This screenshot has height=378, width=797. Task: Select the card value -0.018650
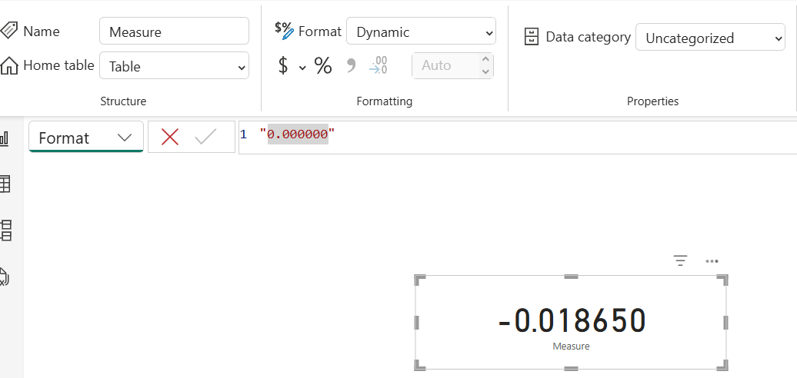572,320
